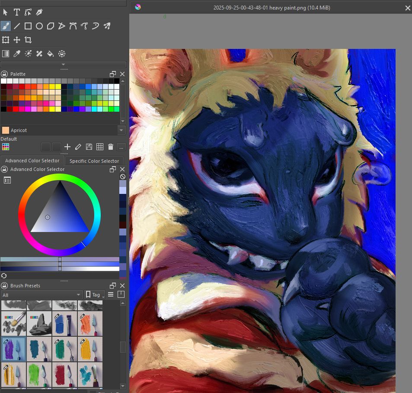412x393 pixels.
Task: Select the bright green palette knife brush preset
Action: [x=39, y=374]
